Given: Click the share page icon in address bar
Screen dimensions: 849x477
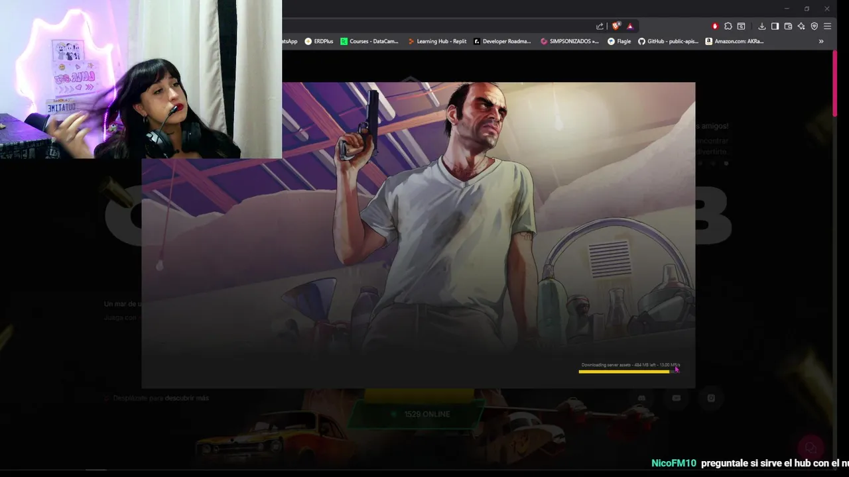Looking at the screenshot, I should click(x=600, y=26).
